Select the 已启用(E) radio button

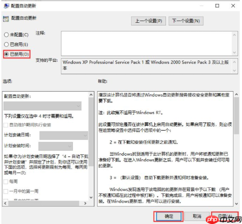tap(6, 44)
